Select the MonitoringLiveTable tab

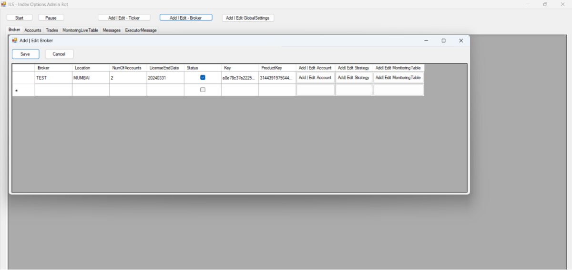(x=80, y=30)
